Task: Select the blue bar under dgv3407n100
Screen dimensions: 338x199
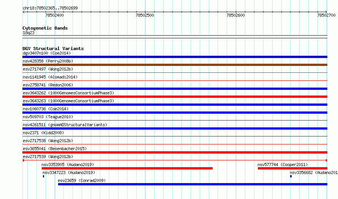Action: click(x=175, y=57)
